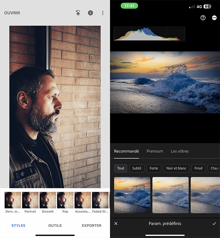Open image info icon in Snapseed
The height and width of the screenshot is (238, 220).
[90, 13]
